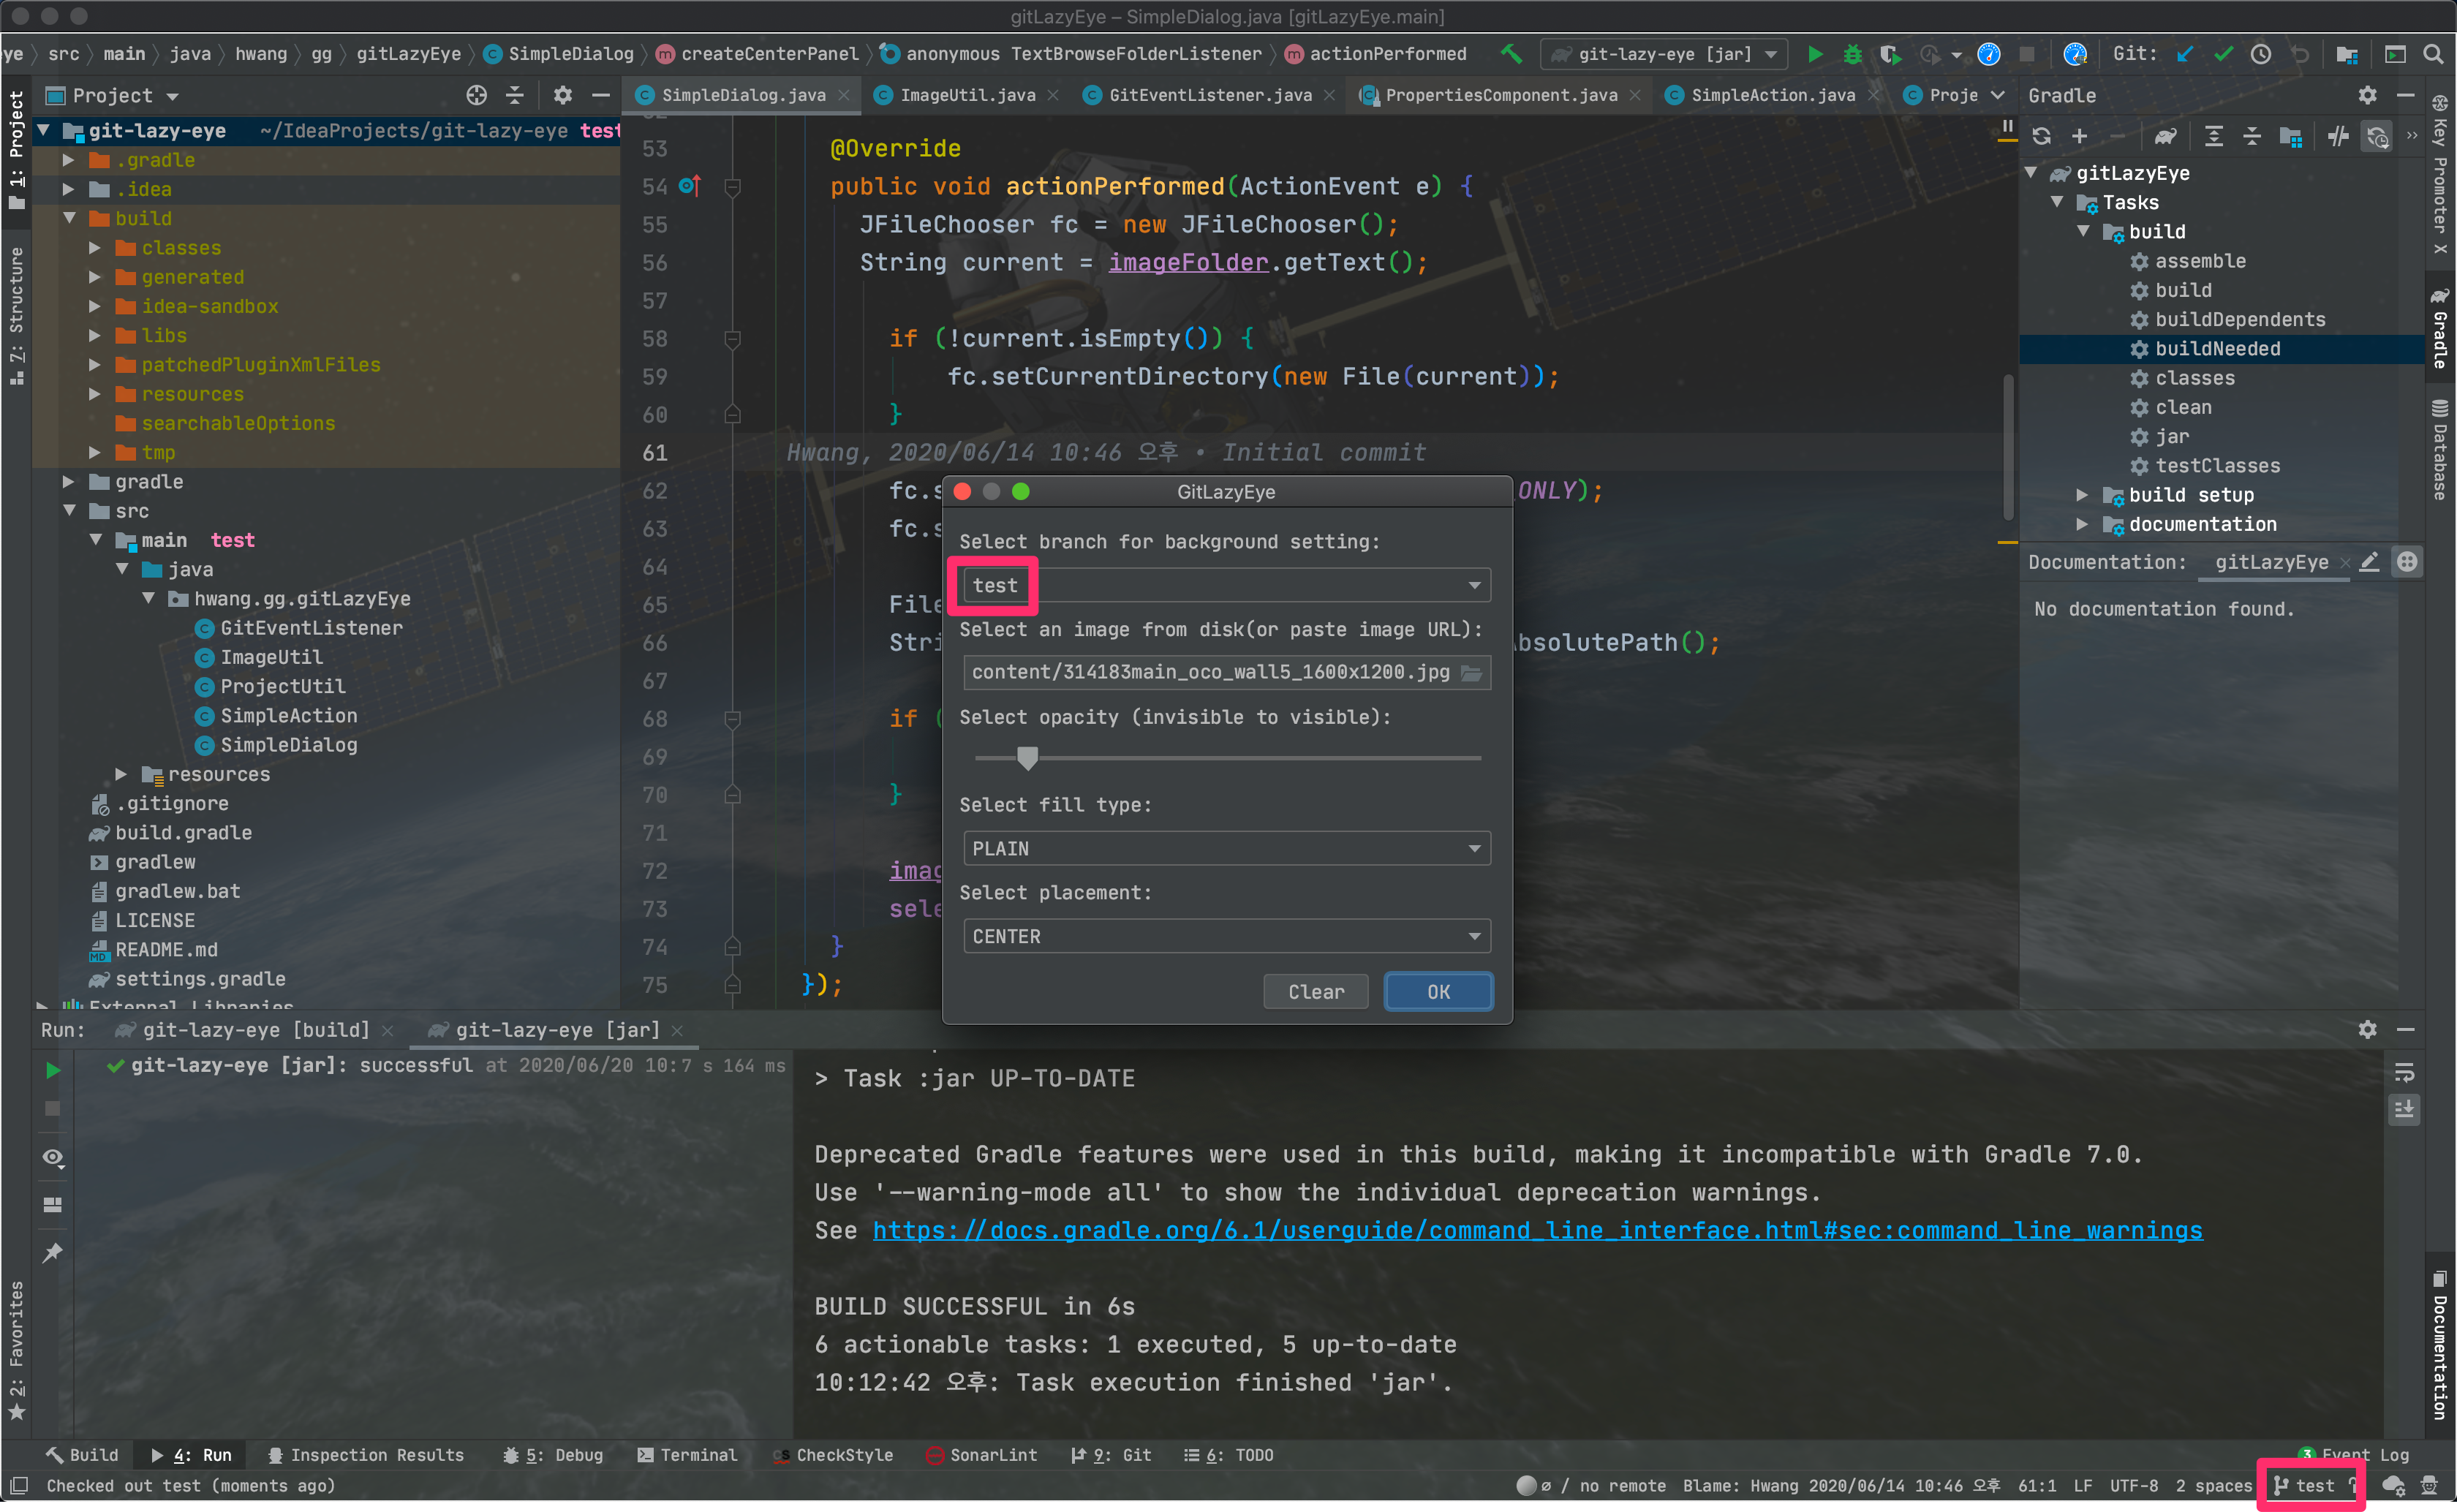Expand documentation tasks in Gradle

tap(2082, 524)
